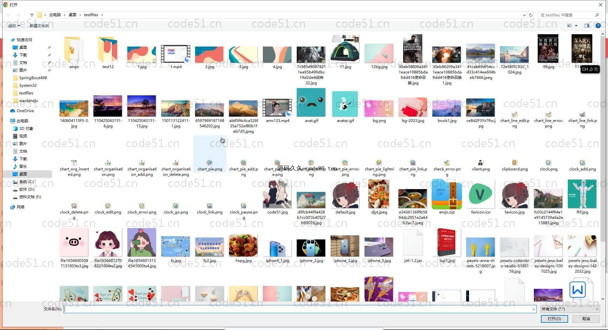This screenshot has width=608, height=330.
Task: Select the avat.gif mustache image
Action: tap(311, 102)
